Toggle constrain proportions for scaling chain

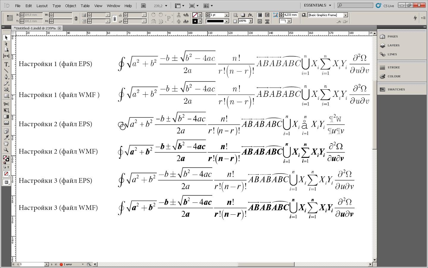(x=114, y=18)
